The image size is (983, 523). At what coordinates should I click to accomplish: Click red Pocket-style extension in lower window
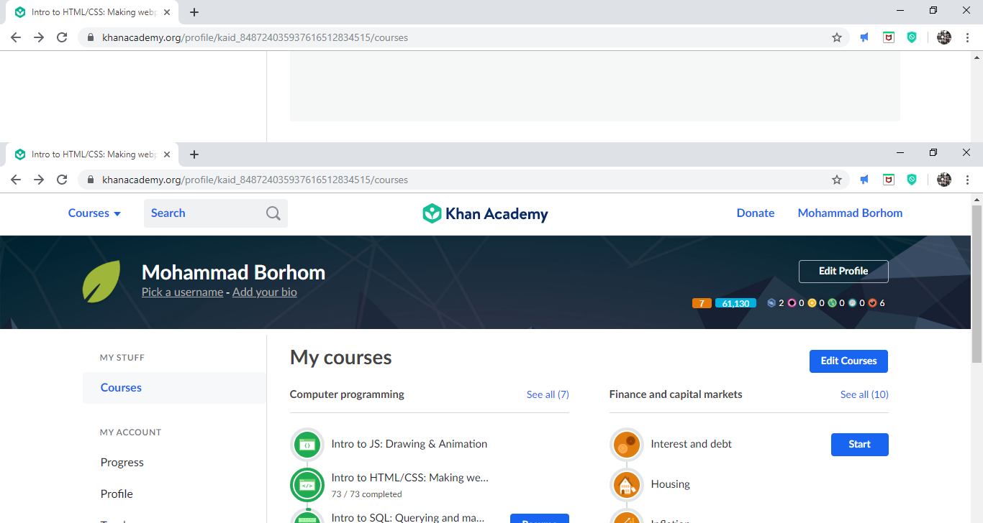pyautogui.click(x=889, y=180)
